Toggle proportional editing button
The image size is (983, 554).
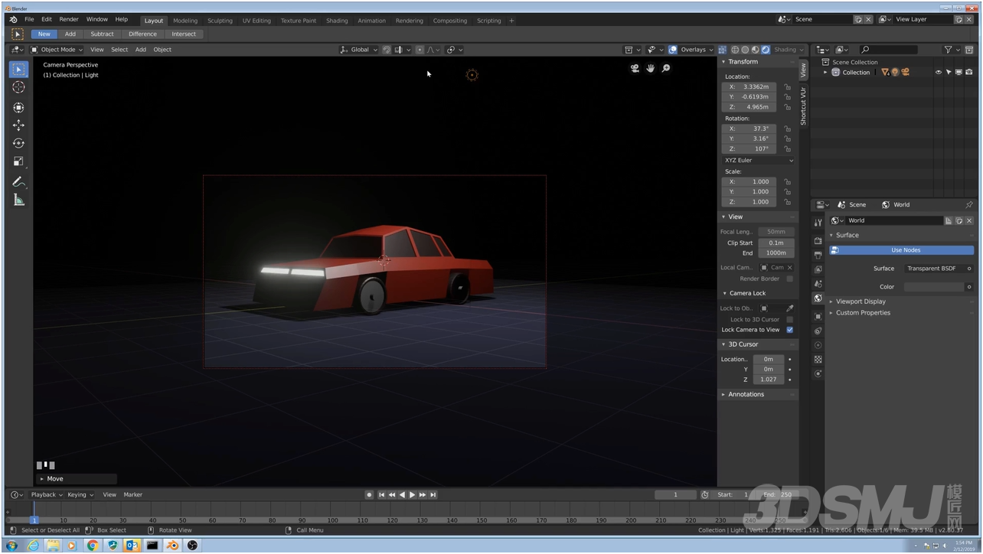tap(420, 50)
